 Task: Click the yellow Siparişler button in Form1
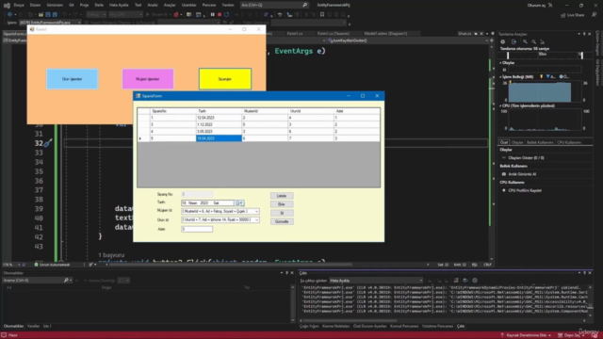tap(225, 79)
